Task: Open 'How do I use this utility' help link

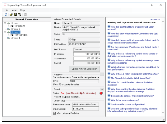Action: 131,28
